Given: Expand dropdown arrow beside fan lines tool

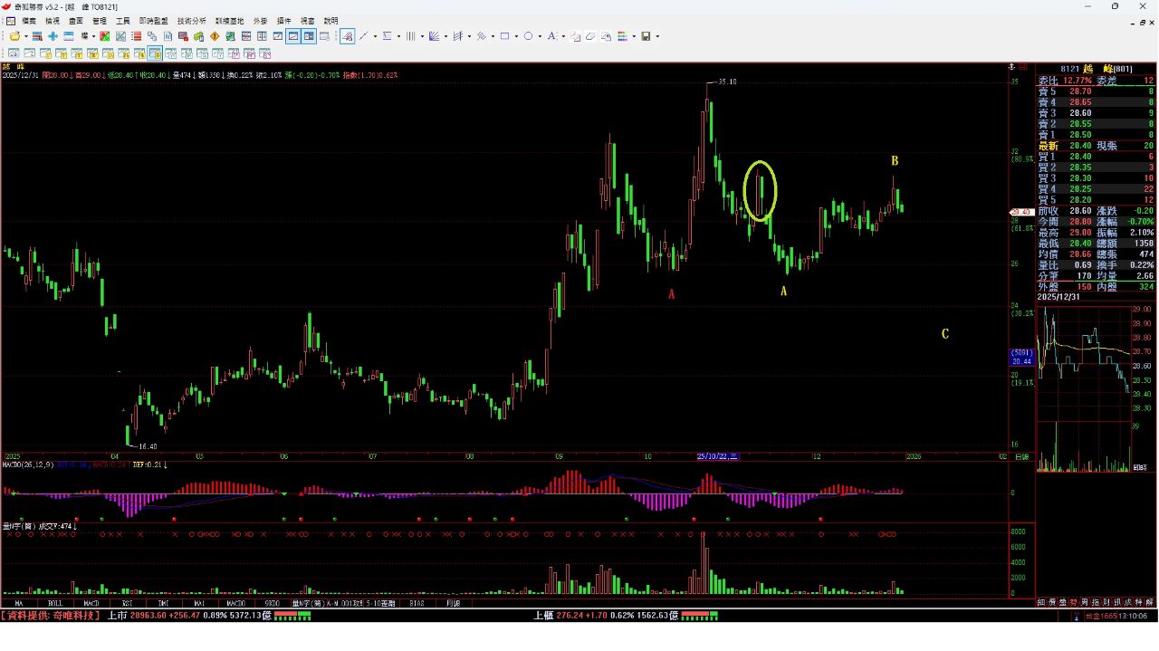Looking at the screenshot, I should click(x=445, y=36).
